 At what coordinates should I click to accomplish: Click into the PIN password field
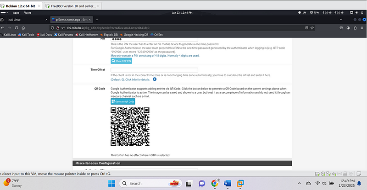pyautogui.click(x=154, y=39)
